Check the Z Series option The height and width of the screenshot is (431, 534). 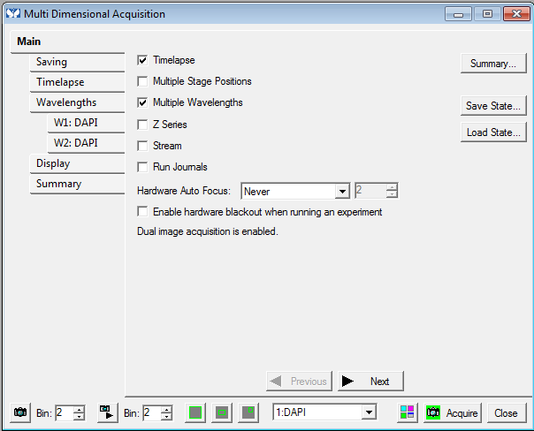pyautogui.click(x=143, y=125)
